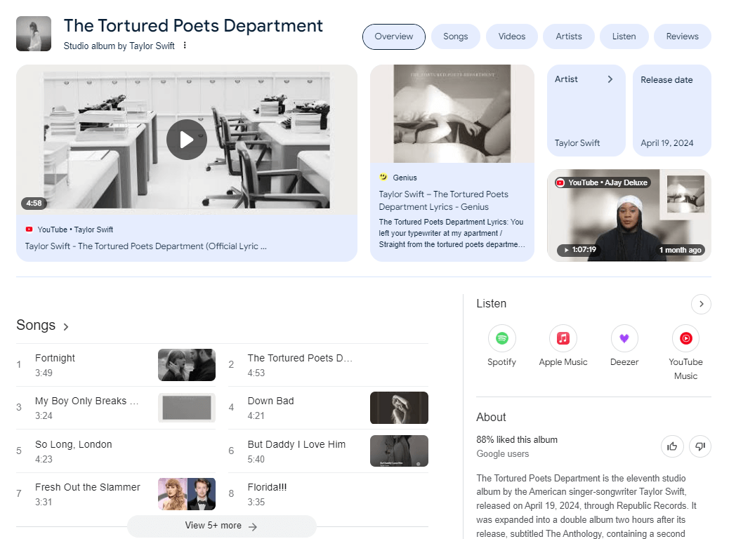Open the Reviews tab
Screen dimensions: 736x539
pos(682,36)
